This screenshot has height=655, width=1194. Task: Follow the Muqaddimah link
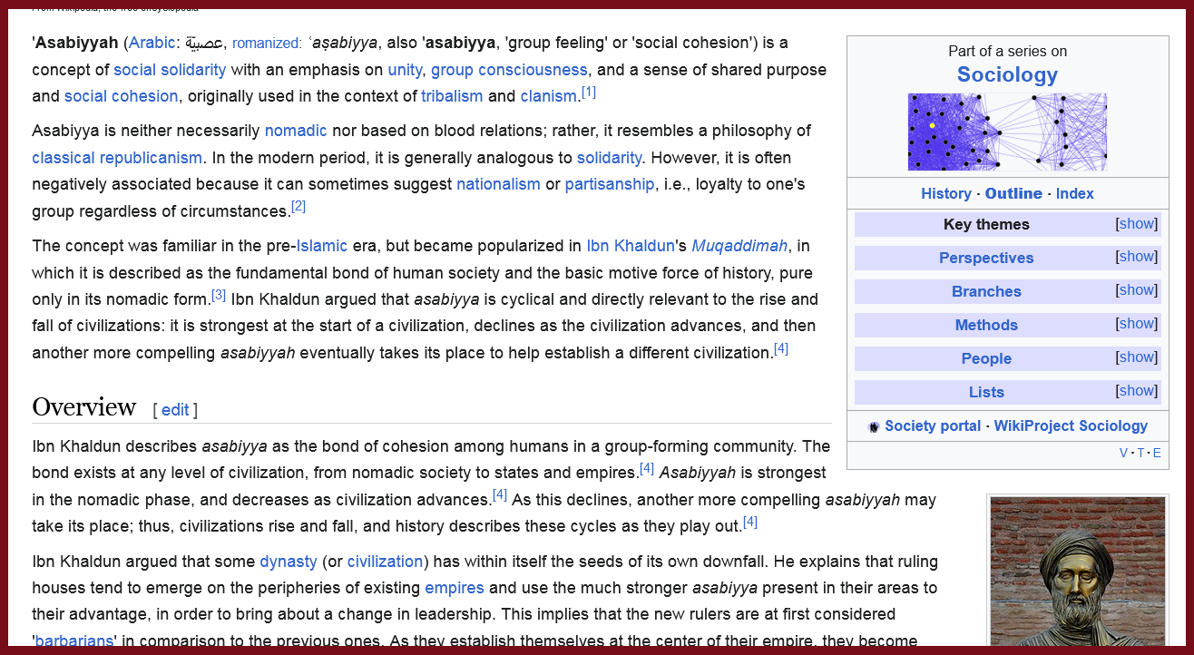(739, 246)
